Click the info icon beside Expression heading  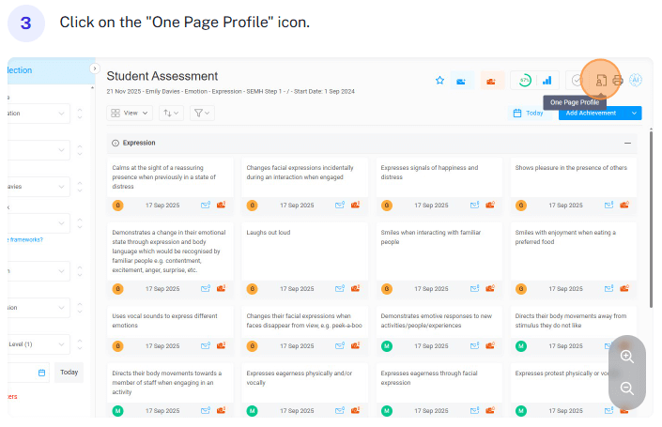point(115,143)
